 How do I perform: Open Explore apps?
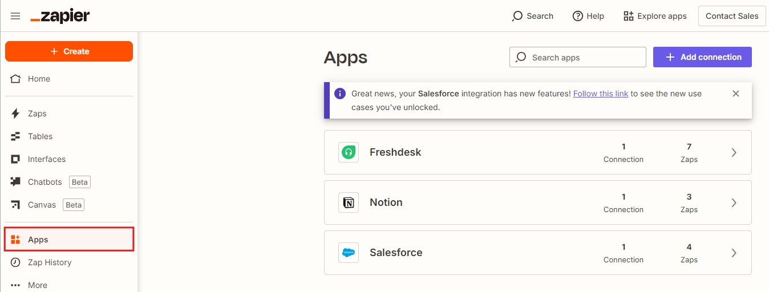(655, 16)
